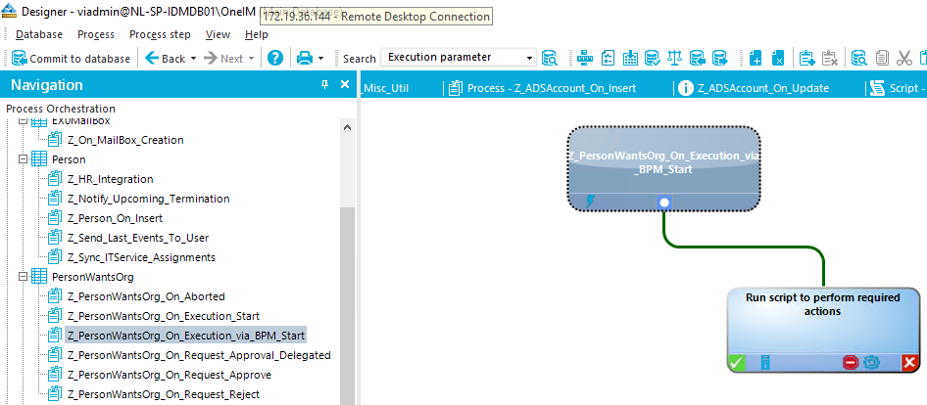Viewport: 927px width, 405px height.
Task: Select the Person table in navigation tree
Action: tap(69, 159)
